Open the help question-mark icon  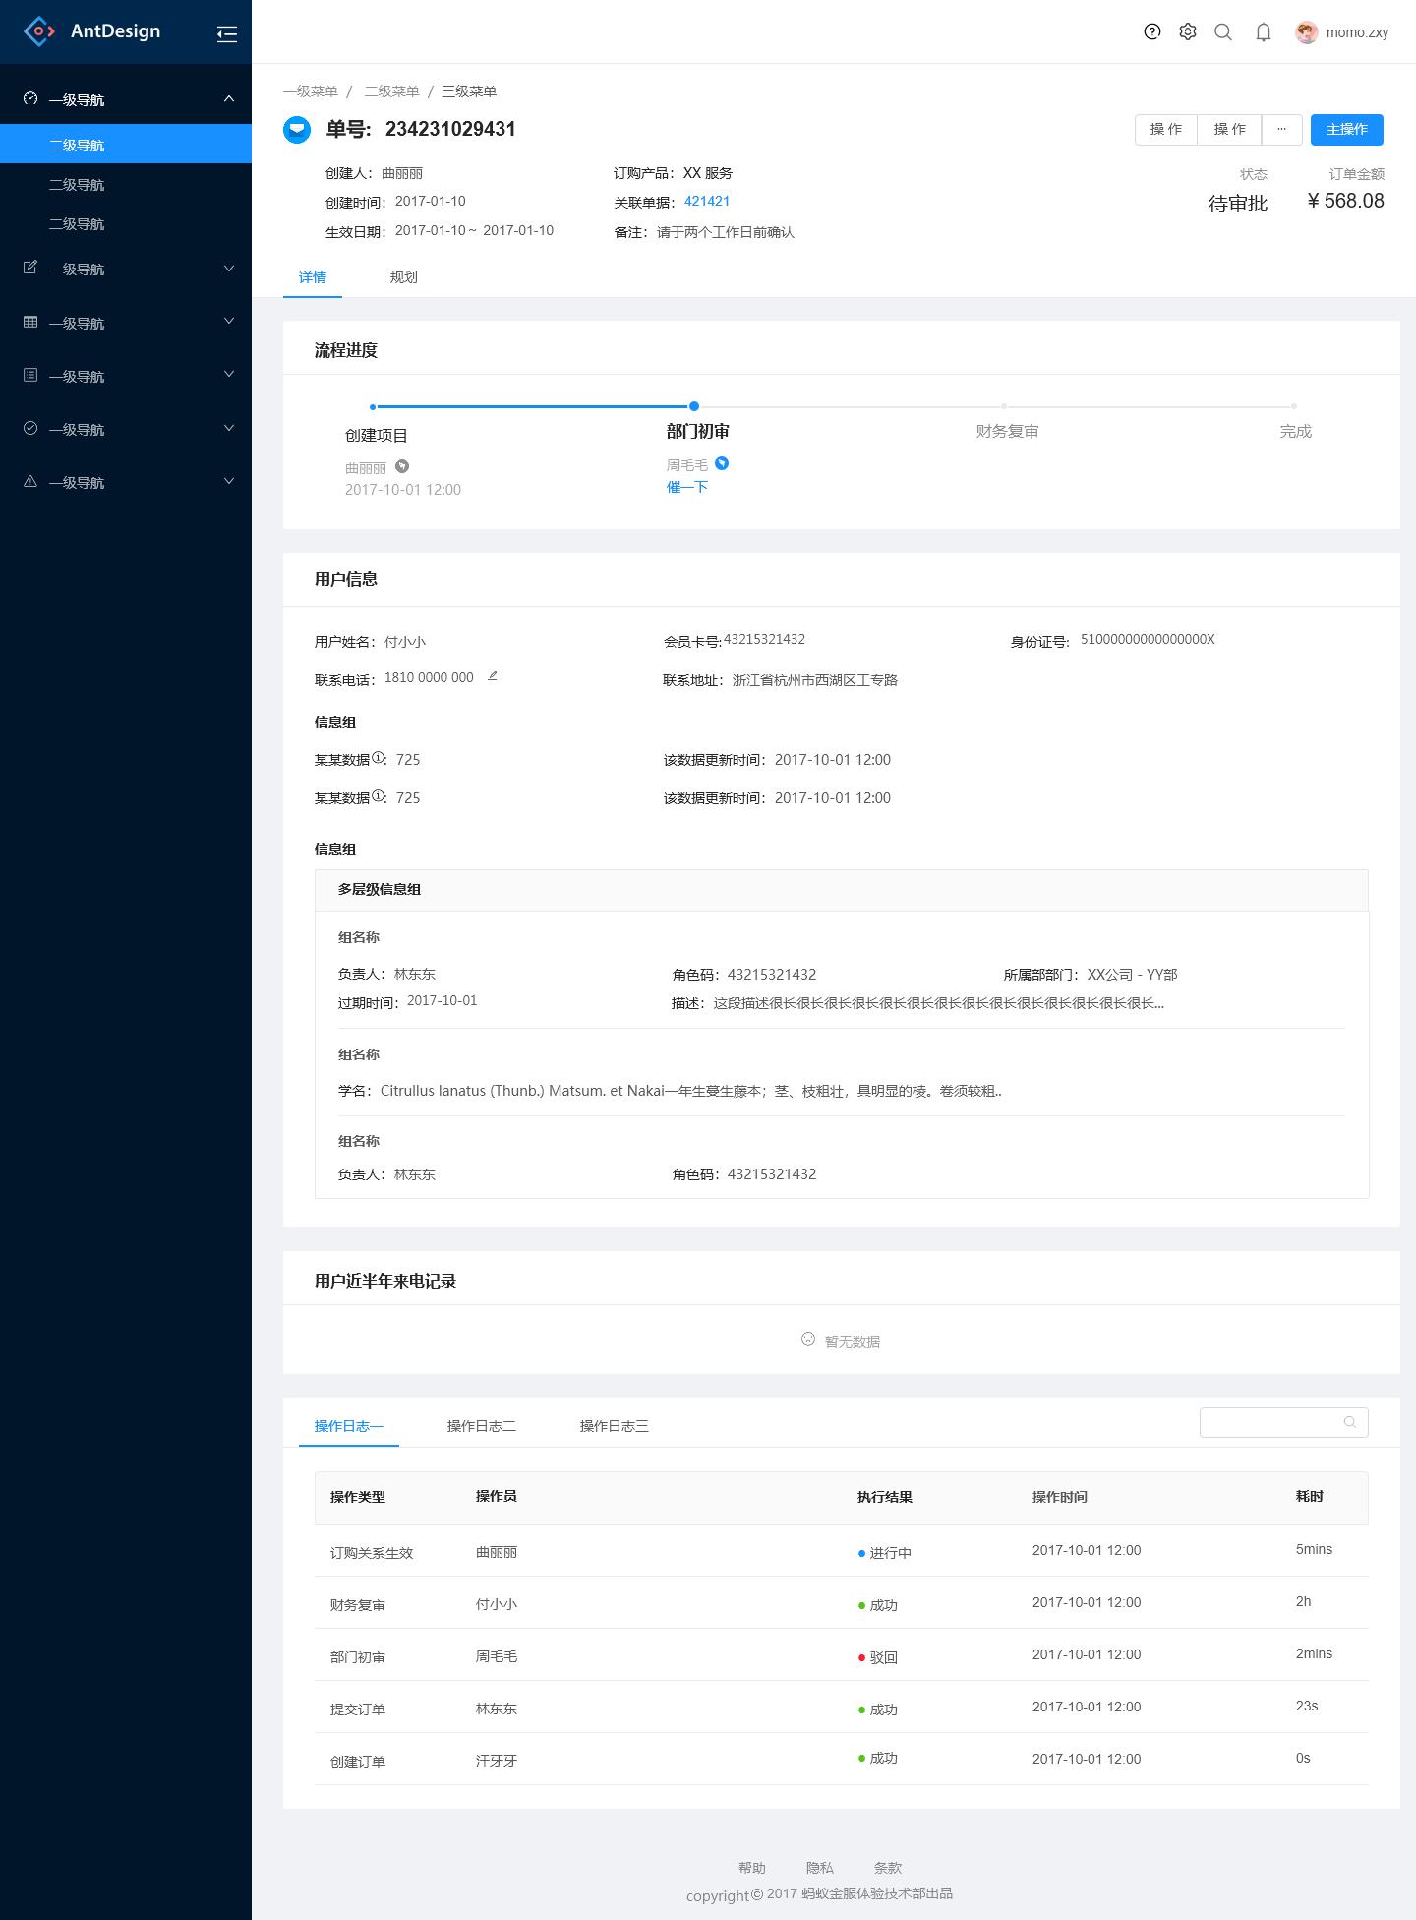pos(1152,31)
